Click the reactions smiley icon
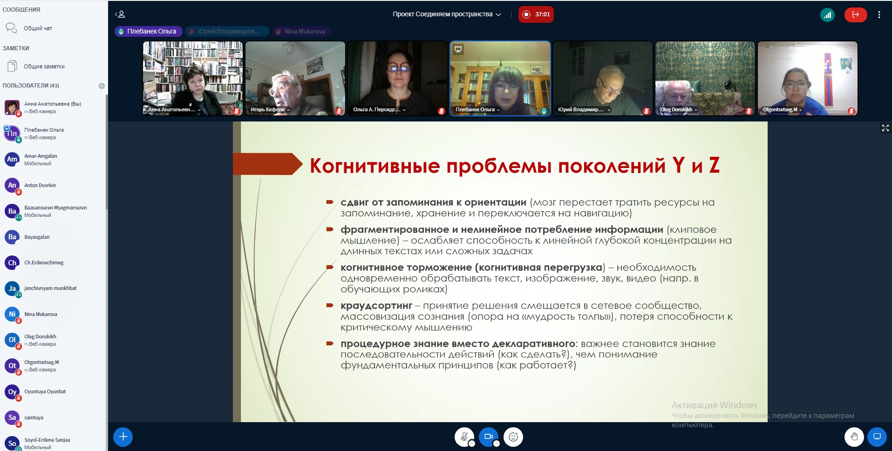The image size is (892, 451). [513, 437]
